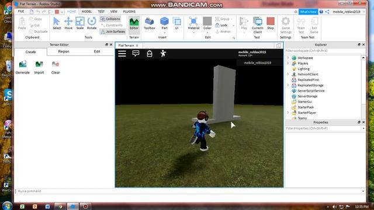Expand the Workspace tree node
Image resolution: width=374 pixels, height=210 pixels.
click(288, 58)
